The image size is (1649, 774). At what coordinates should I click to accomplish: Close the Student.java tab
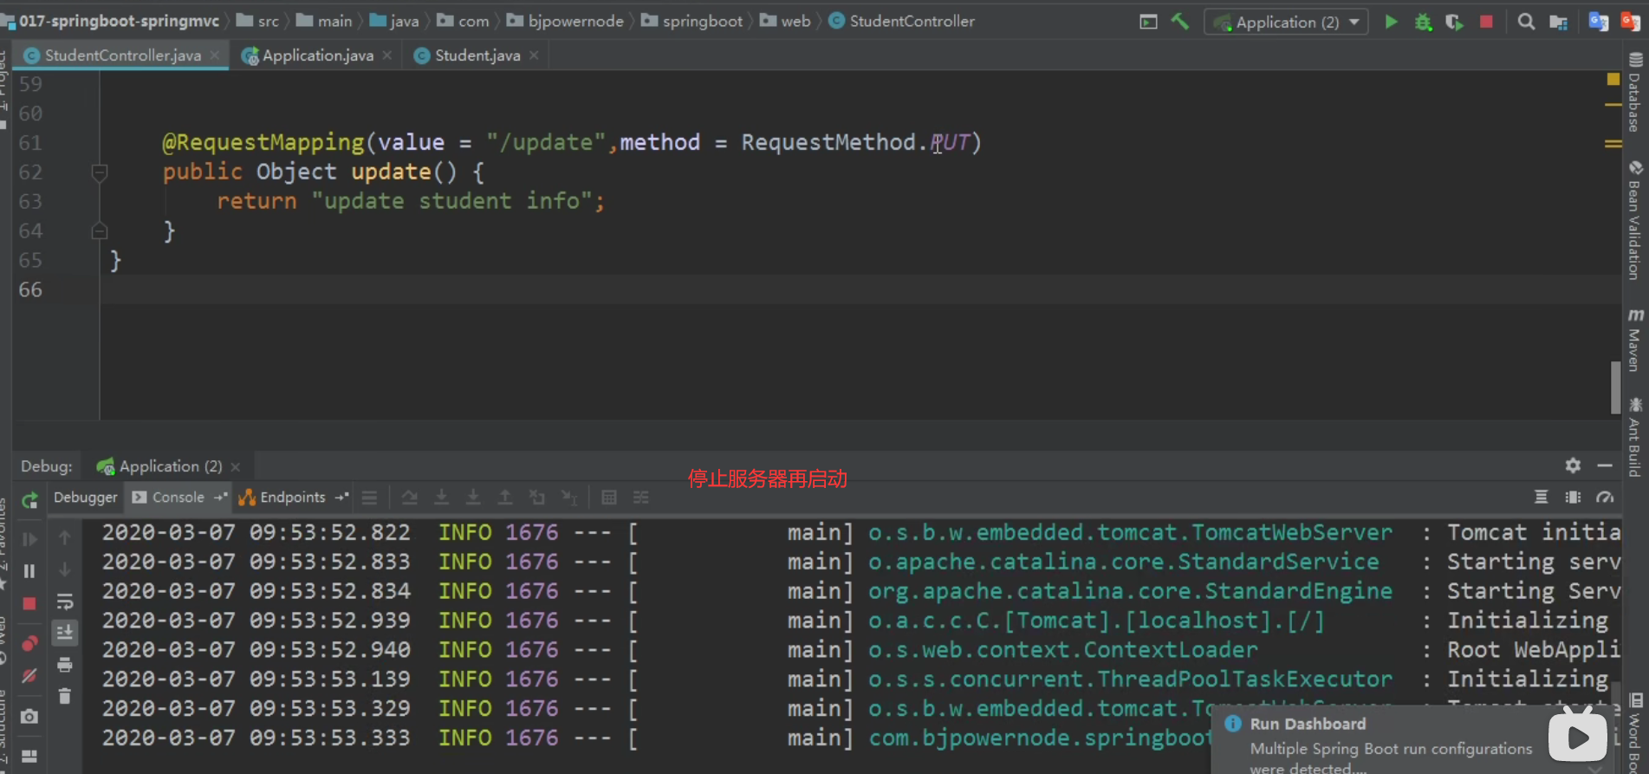pyautogui.click(x=534, y=55)
